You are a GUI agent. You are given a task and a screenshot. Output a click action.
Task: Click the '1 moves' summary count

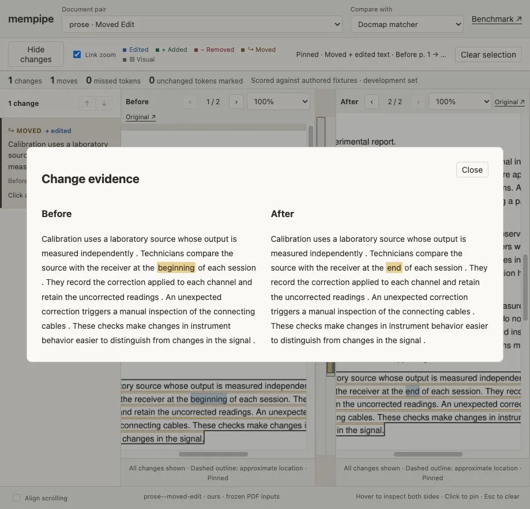64,81
